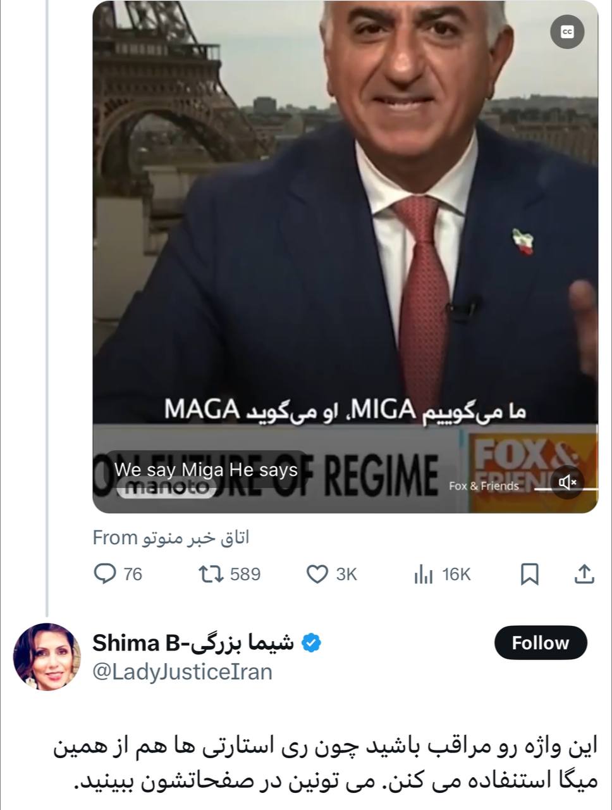
Task: Click the 3K likes count
Action: 346,574
